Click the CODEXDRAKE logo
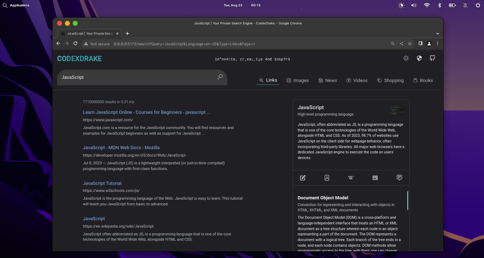 tap(79, 59)
